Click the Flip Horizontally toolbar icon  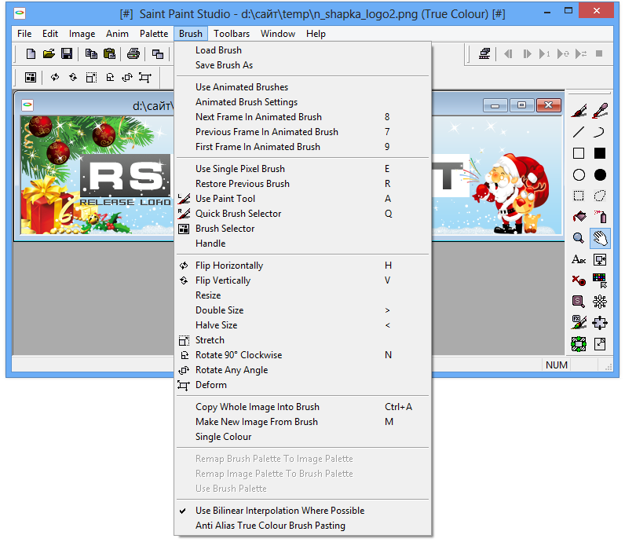(x=55, y=77)
